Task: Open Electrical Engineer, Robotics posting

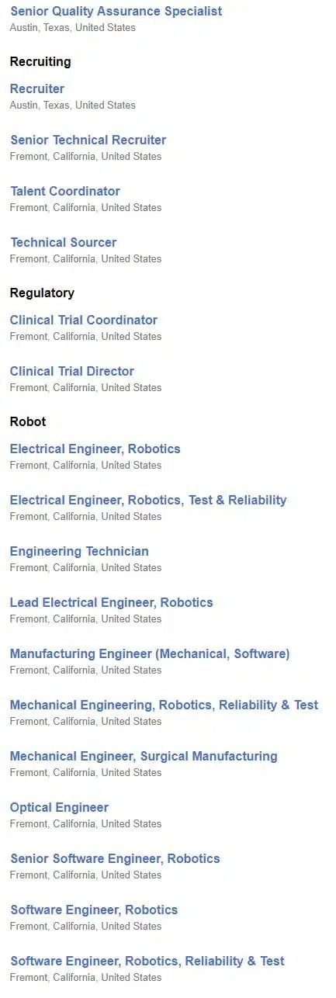Action: pyautogui.click(x=95, y=449)
